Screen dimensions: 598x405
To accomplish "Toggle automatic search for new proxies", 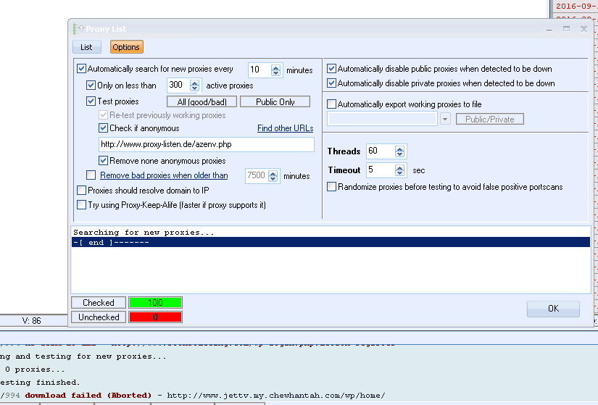I will [82, 70].
